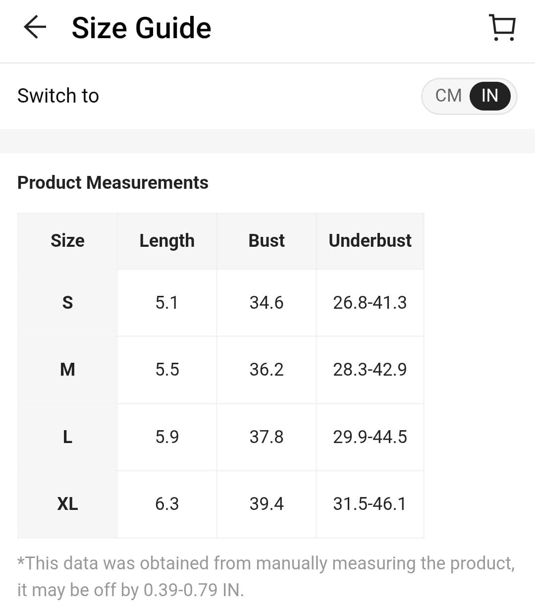Switch units to CM
Viewport: 535px width, 615px height.
coord(448,96)
